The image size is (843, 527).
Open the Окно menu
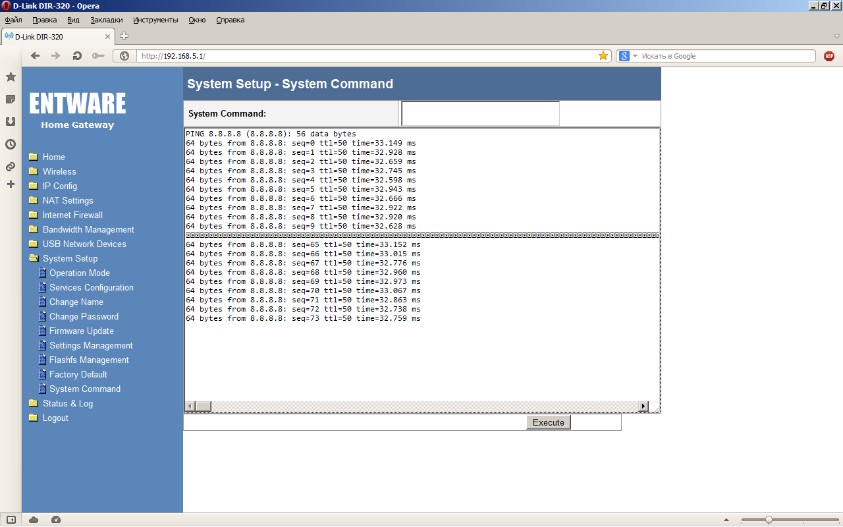click(197, 20)
